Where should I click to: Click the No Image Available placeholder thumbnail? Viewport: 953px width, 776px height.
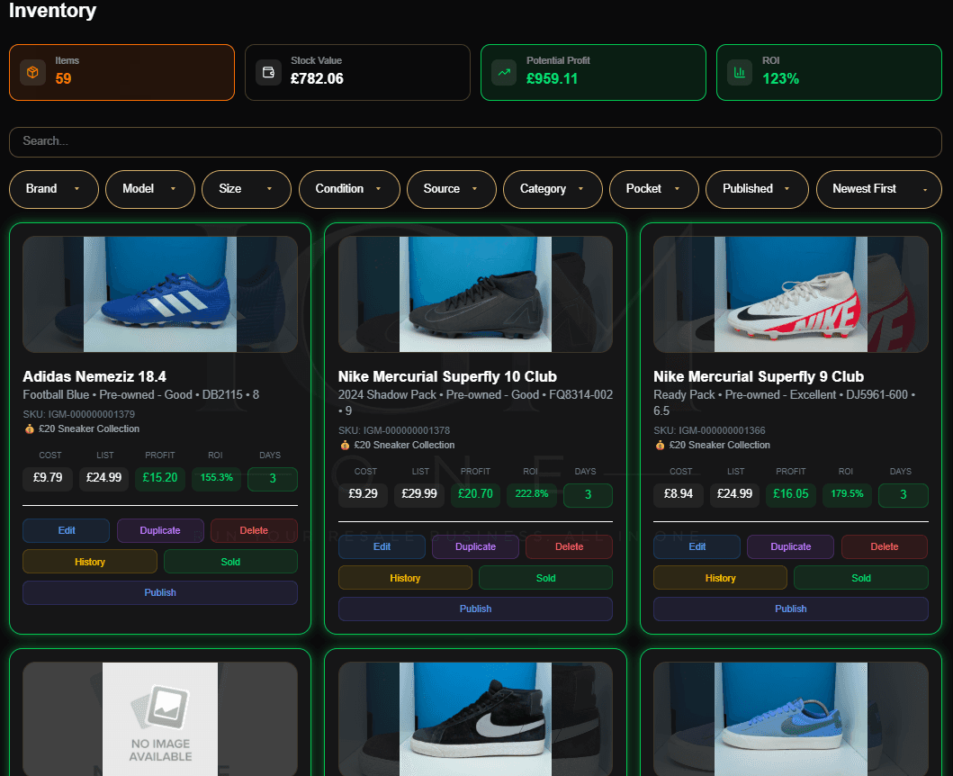[160, 718]
